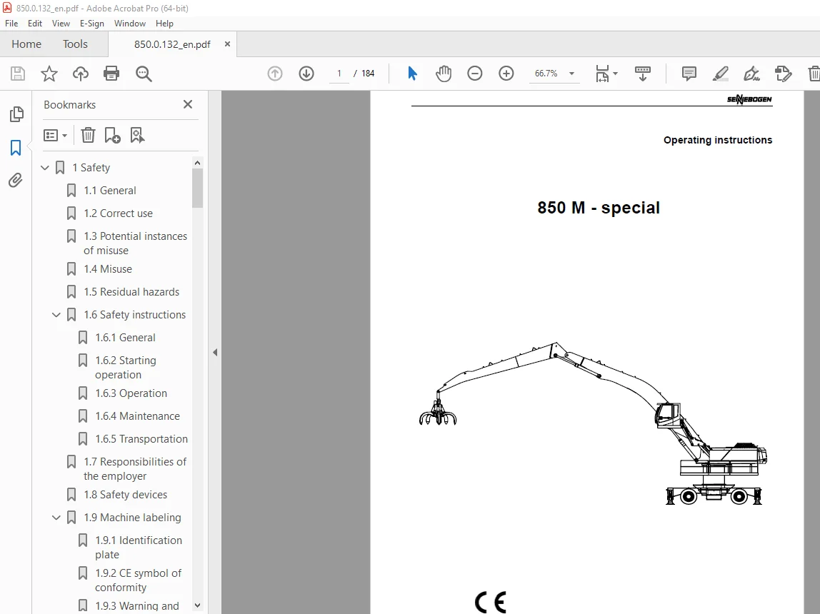This screenshot has width=820, height=614.
Task: Close the 850.0.132_en.pdf tab
Action: coord(227,44)
